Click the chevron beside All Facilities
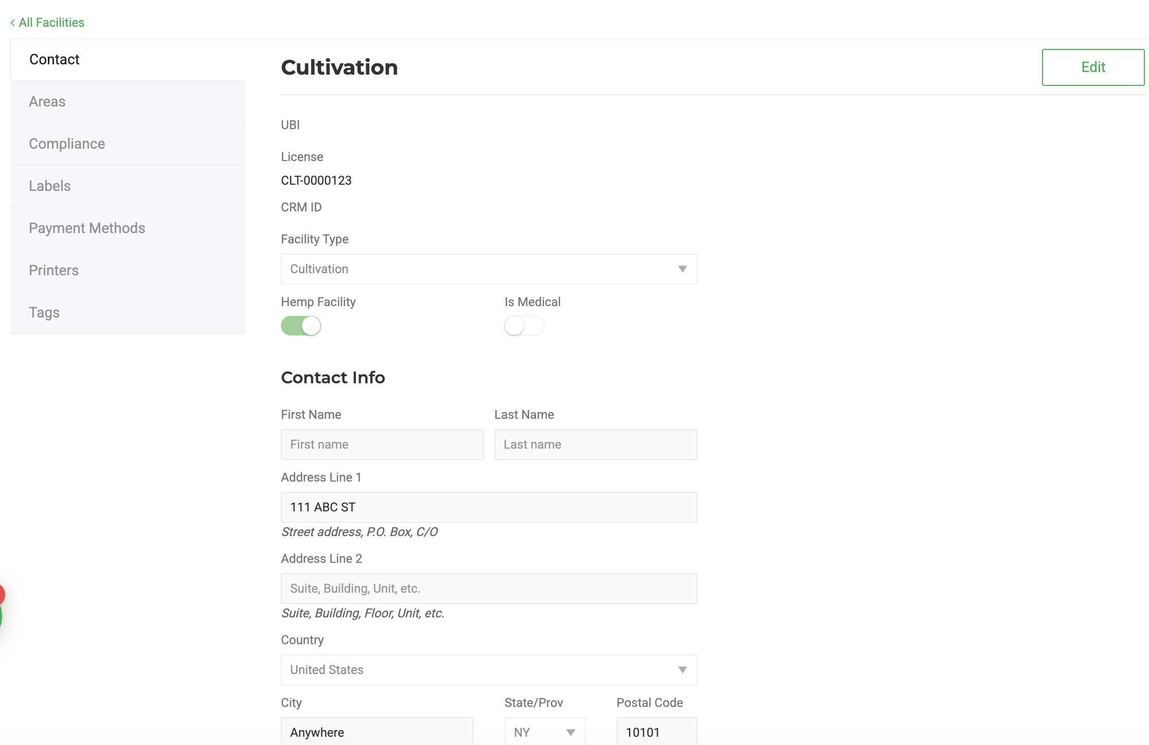 tap(13, 23)
